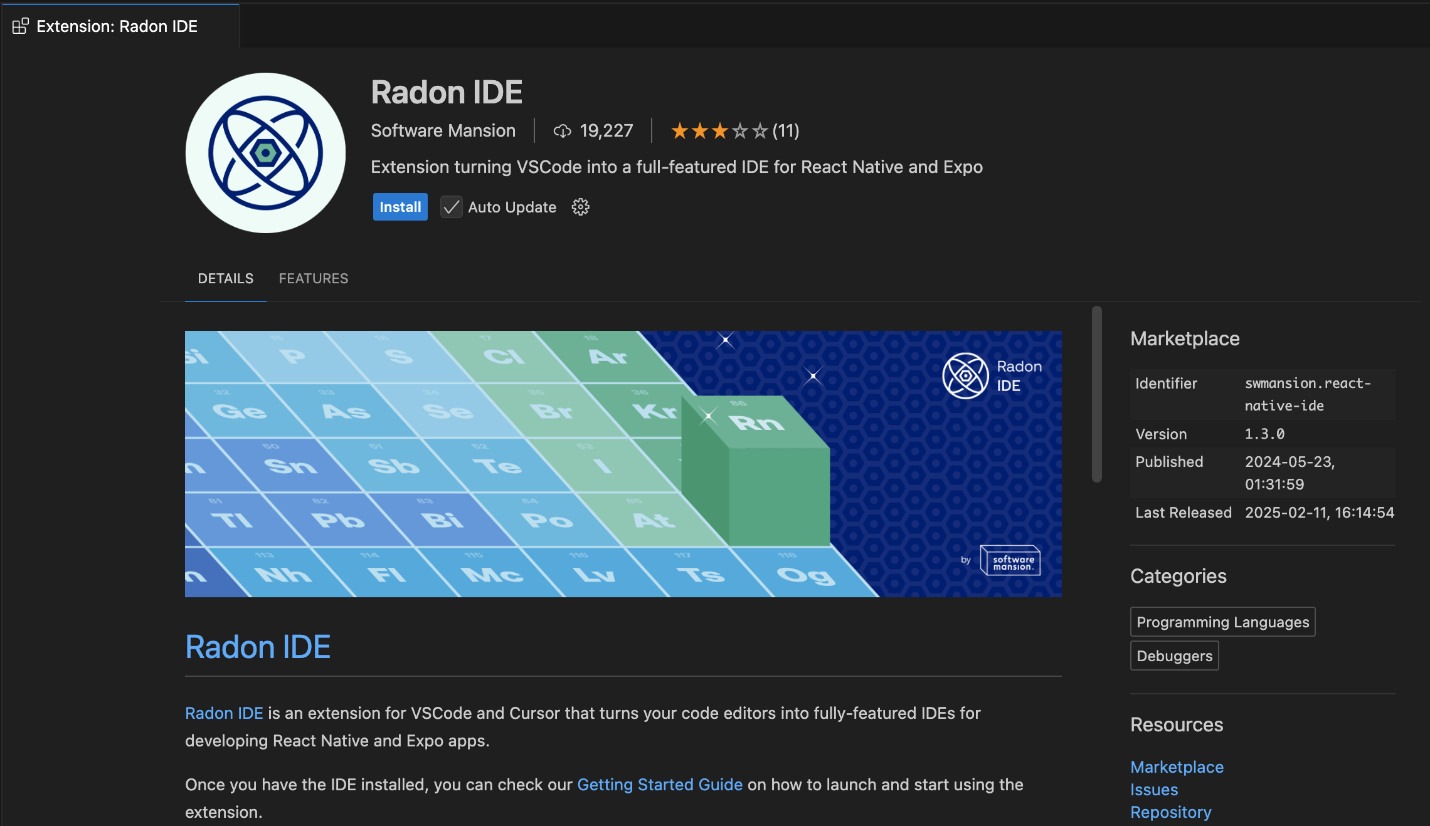
Task: Select the DETAILS tab
Action: click(225, 278)
